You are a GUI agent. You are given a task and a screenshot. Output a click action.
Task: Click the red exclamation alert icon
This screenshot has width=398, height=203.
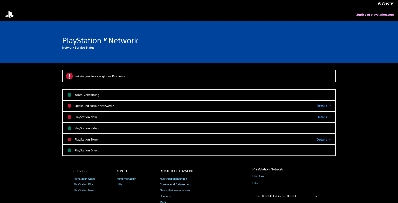click(69, 76)
